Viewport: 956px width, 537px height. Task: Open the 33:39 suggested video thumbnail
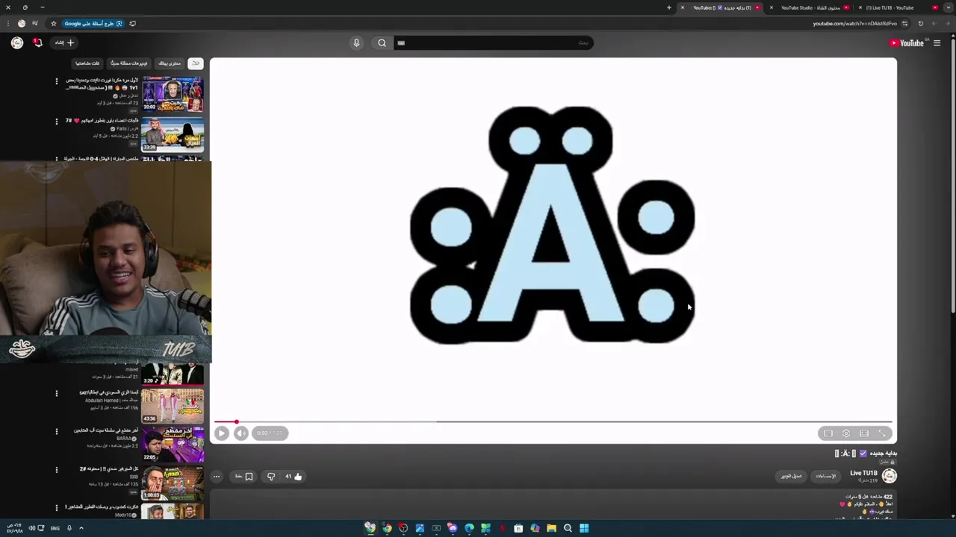(x=173, y=134)
